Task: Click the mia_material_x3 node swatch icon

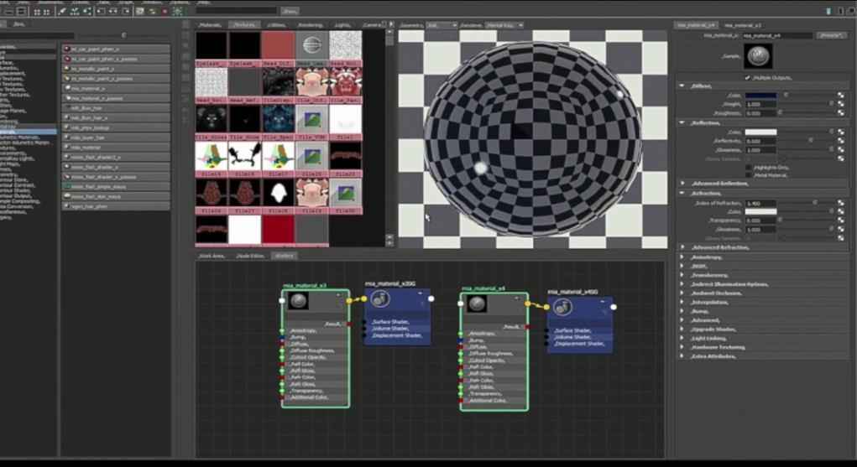Action: [298, 302]
